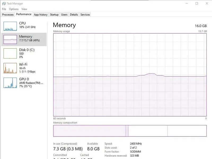Select the Memory mini graph thumbnail
The image size is (212, 159).
10,39
